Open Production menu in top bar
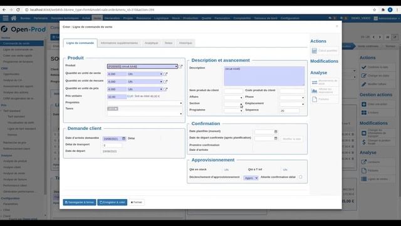The height and width of the screenshot is (226, 401). [x=190, y=18]
